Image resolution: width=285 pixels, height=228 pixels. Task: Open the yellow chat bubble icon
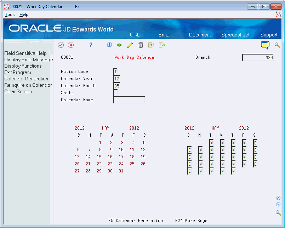(265, 45)
